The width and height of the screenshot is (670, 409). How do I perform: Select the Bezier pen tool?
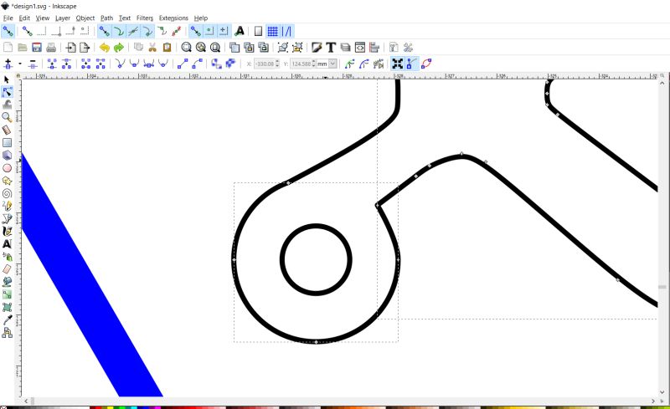click(x=7, y=218)
